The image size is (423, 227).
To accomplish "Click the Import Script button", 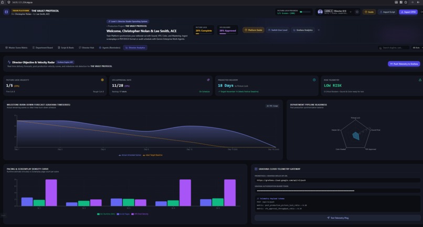I will coord(387,12).
